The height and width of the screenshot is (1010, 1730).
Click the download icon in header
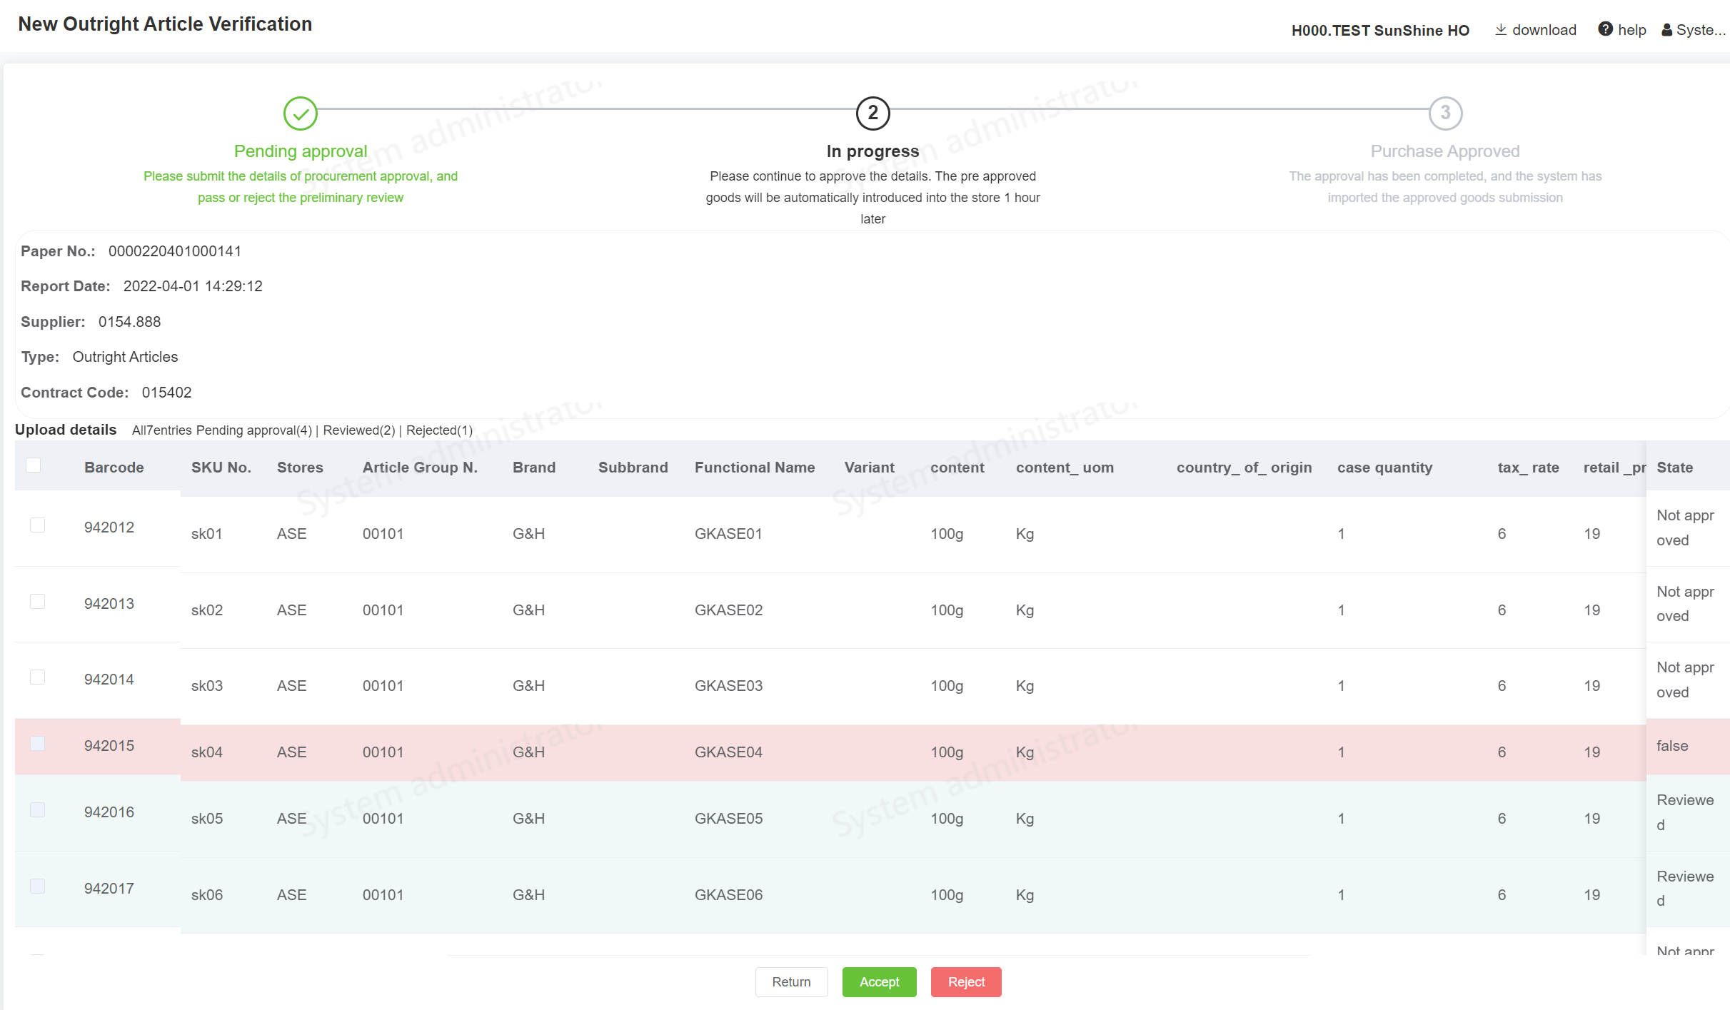click(x=1501, y=29)
